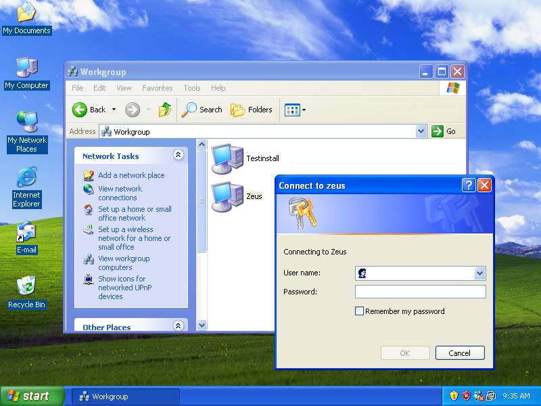Click the Up folder toolbar icon

[165, 110]
